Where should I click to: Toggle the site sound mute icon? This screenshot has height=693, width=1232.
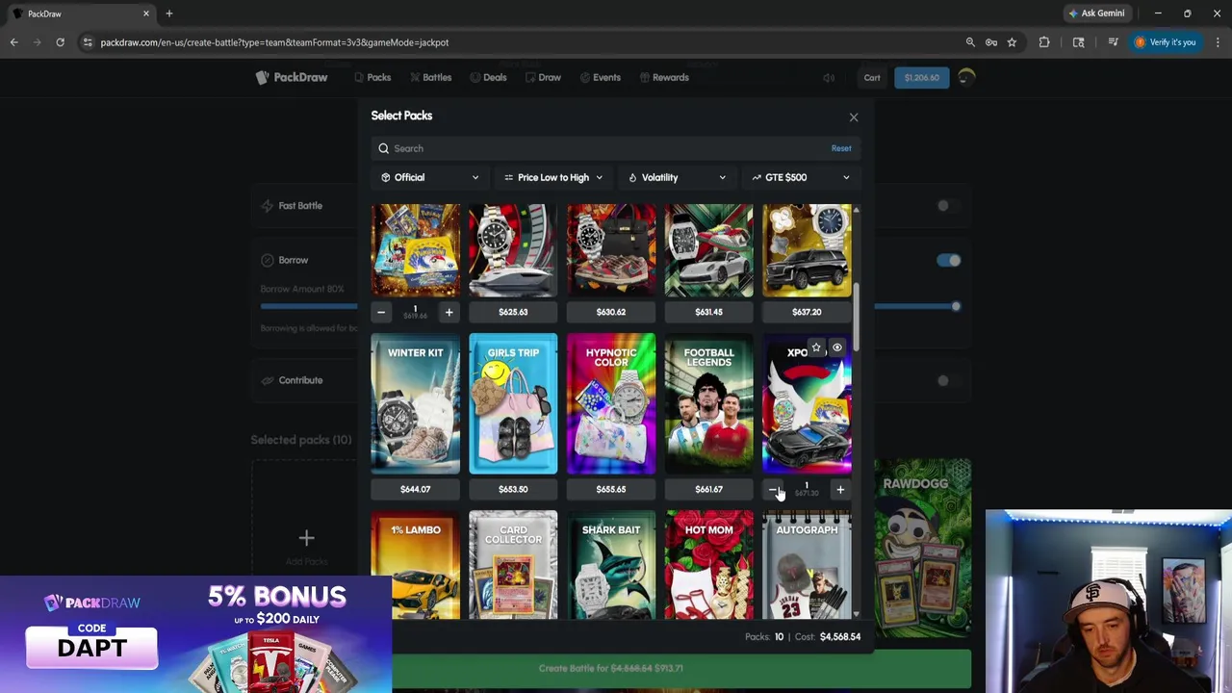[x=829, y=78]
